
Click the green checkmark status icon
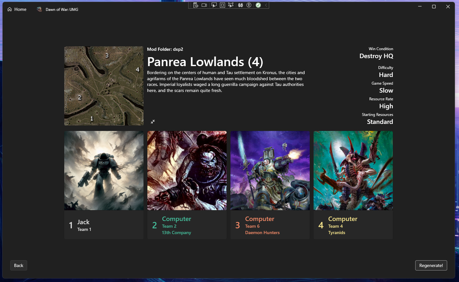pyautogui.click(x=258, y=5)
